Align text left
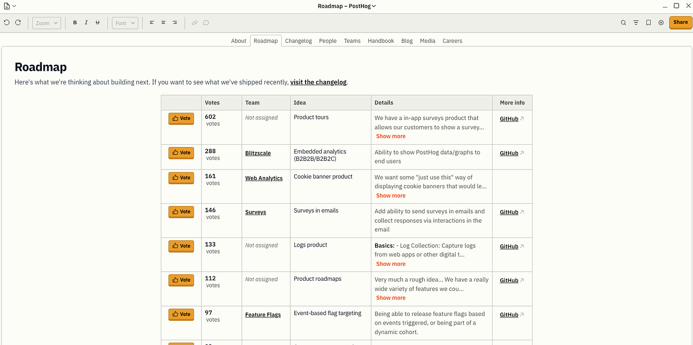 click(152, 23)
